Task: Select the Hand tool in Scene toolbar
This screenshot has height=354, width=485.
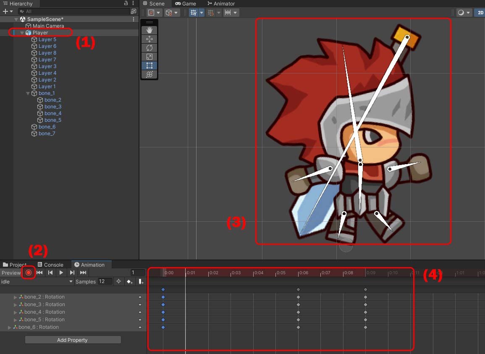Action: click(x=149, y=30)
